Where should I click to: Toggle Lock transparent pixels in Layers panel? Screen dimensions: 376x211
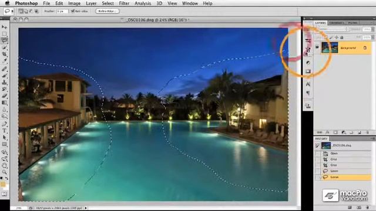tap(326, 38)
